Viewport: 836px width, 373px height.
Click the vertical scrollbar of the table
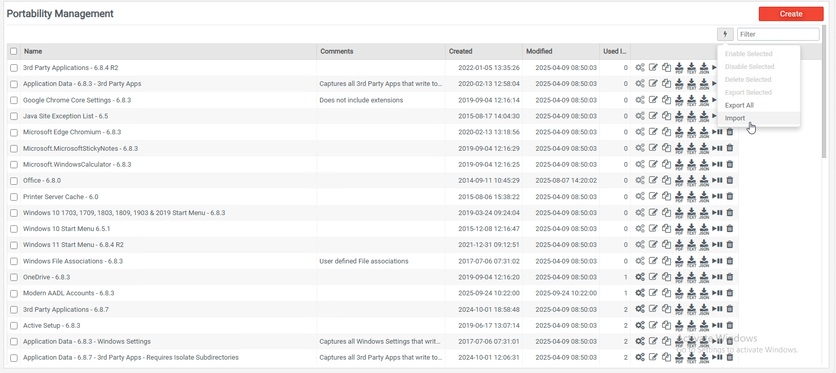click(x=824, y=92)
